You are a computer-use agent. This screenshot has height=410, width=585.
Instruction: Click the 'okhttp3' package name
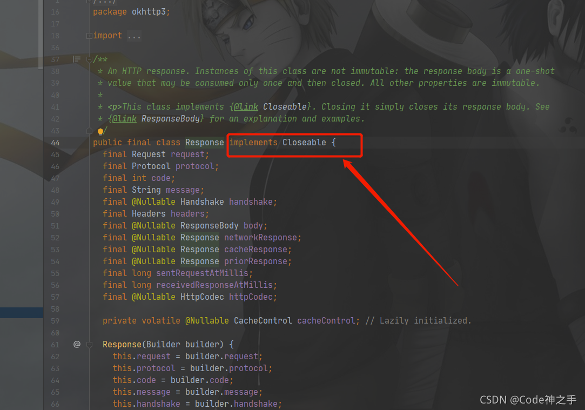click(x=149, y=12)
